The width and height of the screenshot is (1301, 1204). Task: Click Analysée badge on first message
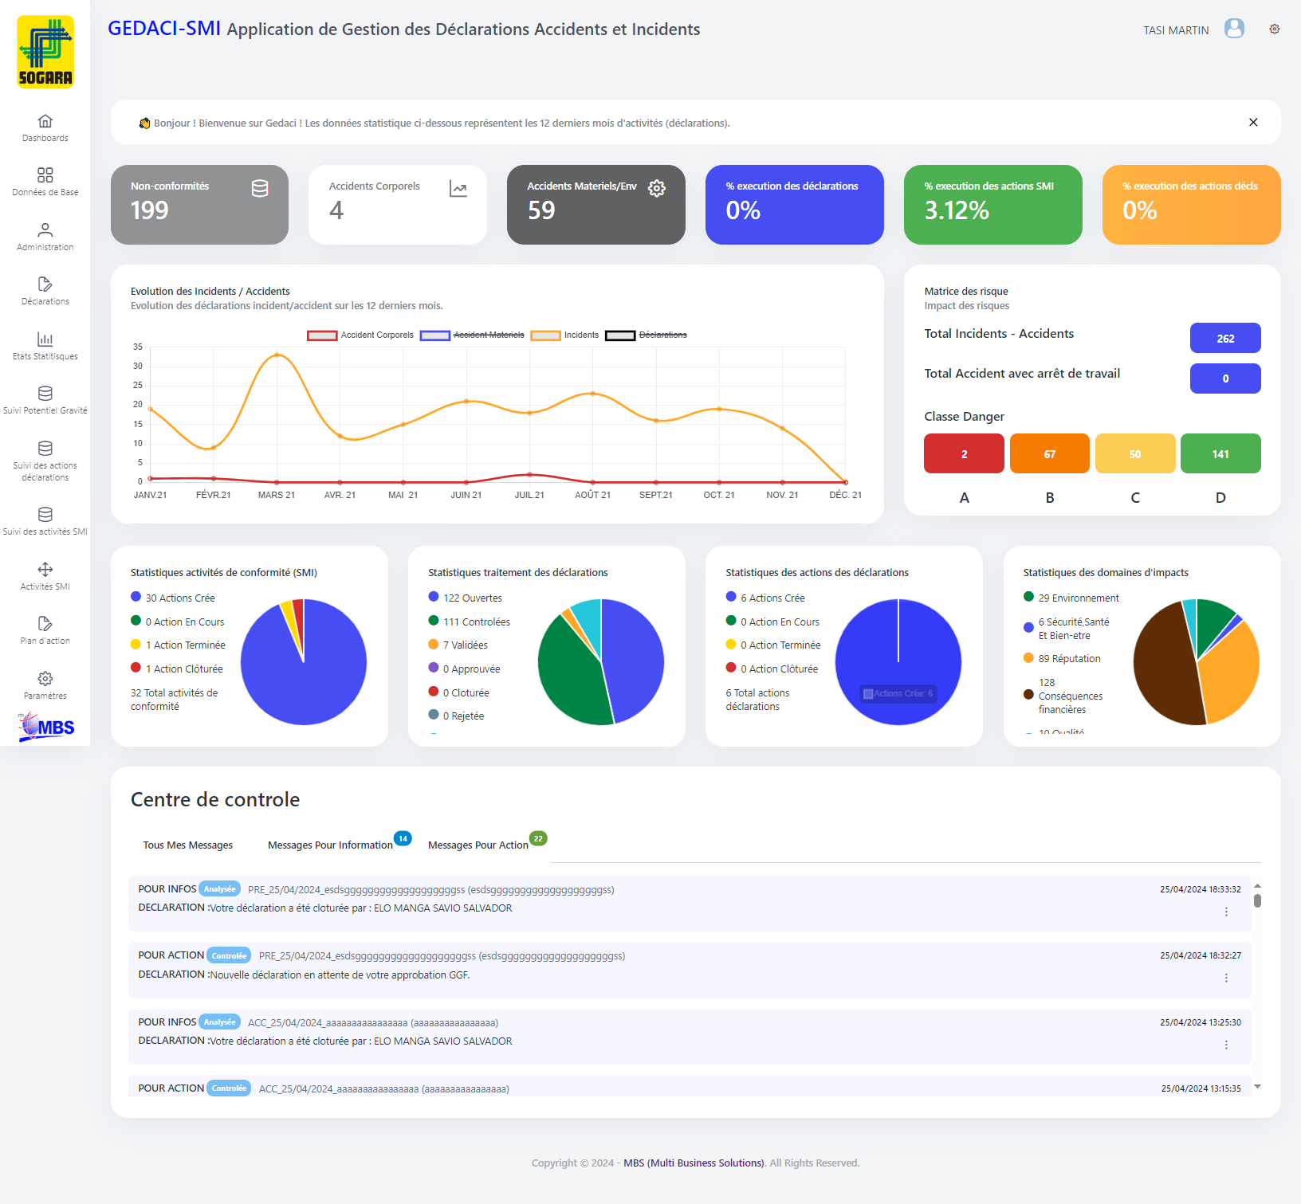[x=220, y=889]
